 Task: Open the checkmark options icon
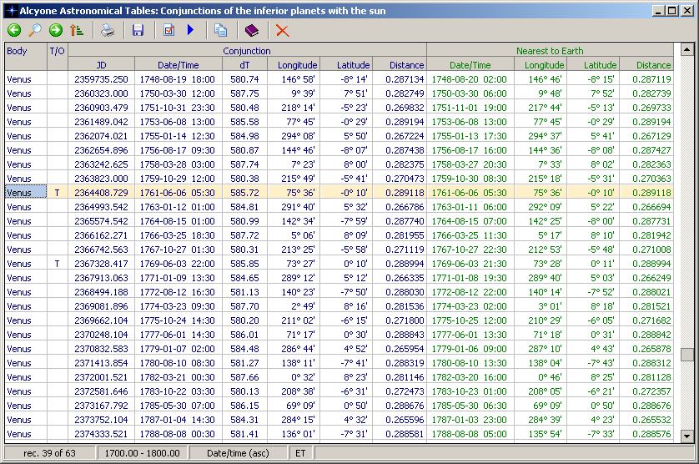pos(169,30)
